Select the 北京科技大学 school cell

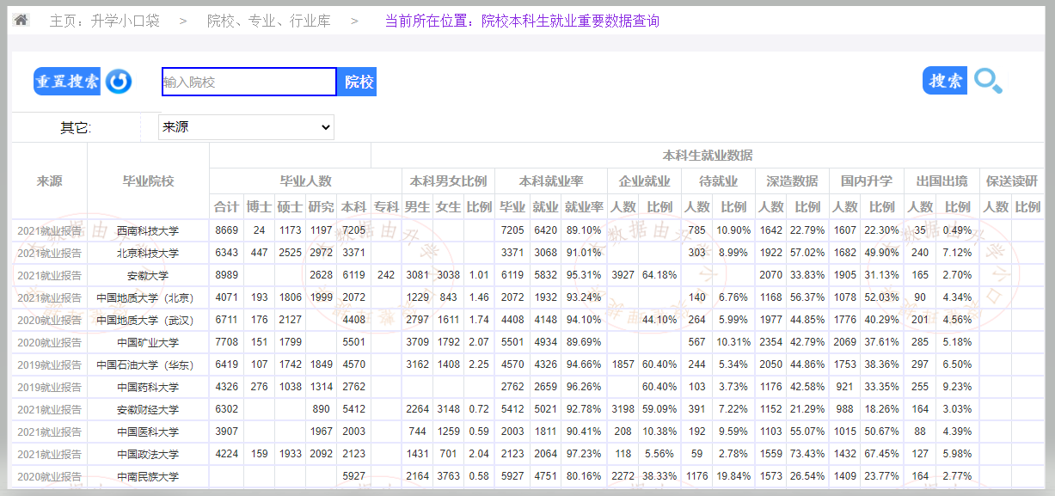(148, 253)
